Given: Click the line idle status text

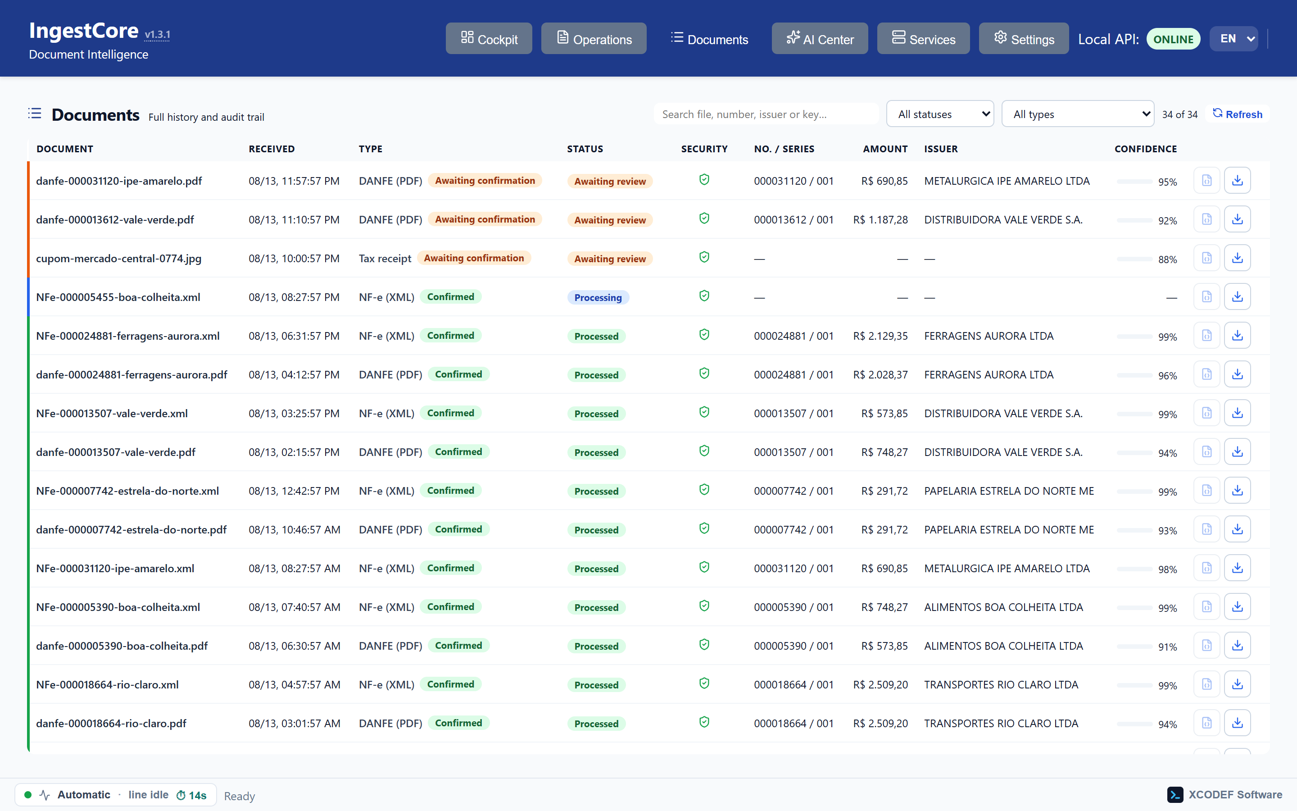Looking at the screenshot, I should (x=148, y=794).
